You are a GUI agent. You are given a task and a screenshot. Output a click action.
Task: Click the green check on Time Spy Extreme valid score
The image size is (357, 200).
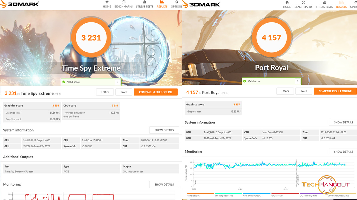[x=64, y=82]
